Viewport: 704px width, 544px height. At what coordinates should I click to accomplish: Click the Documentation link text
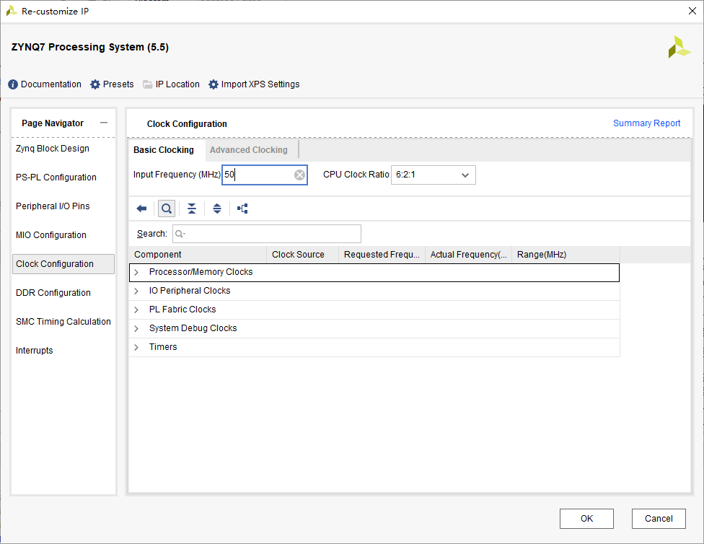[x=51, y=84]
